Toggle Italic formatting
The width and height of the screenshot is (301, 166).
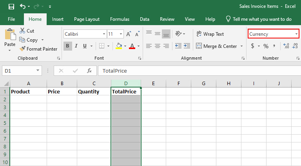coord(76,46)
